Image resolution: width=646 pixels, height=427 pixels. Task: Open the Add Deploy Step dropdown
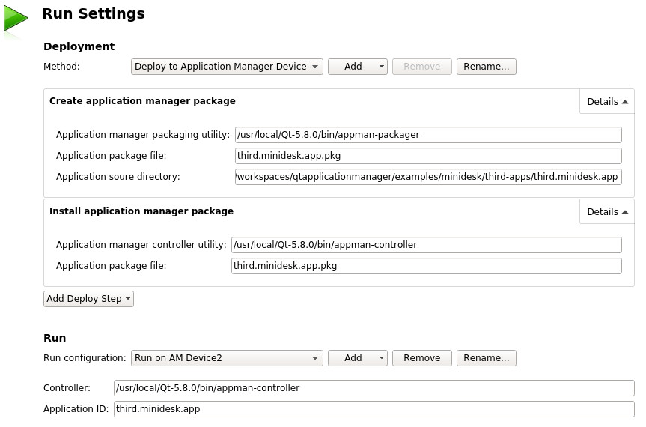[x=88, y=299]
